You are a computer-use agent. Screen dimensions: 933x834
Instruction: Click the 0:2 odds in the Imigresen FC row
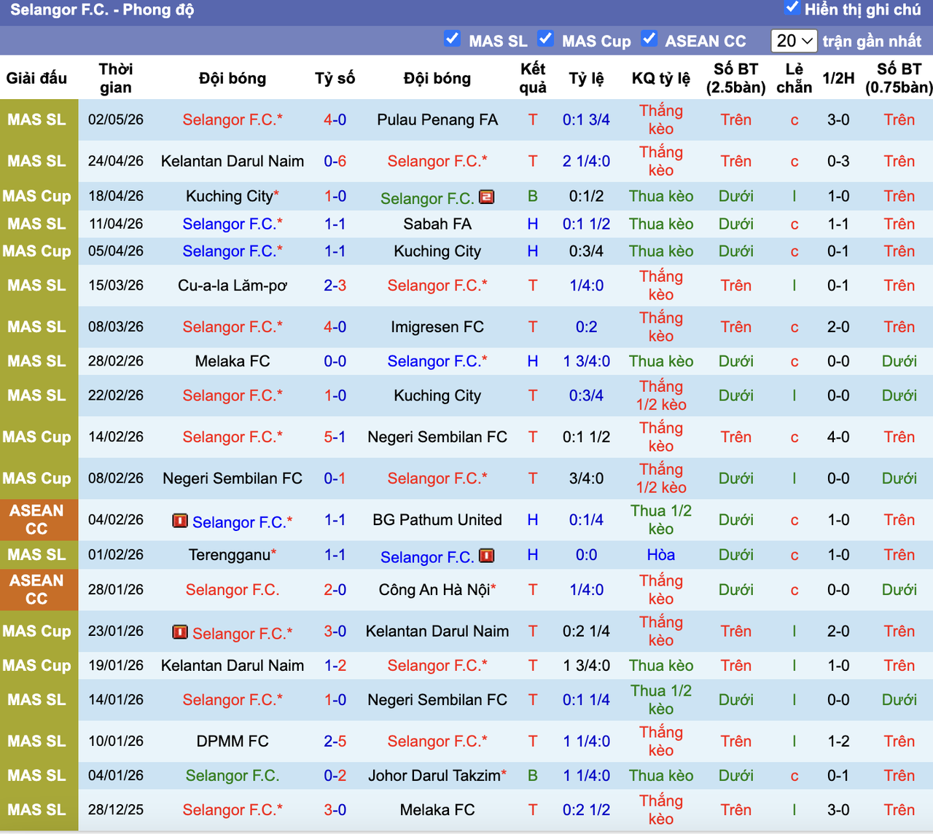pos(587,327)
